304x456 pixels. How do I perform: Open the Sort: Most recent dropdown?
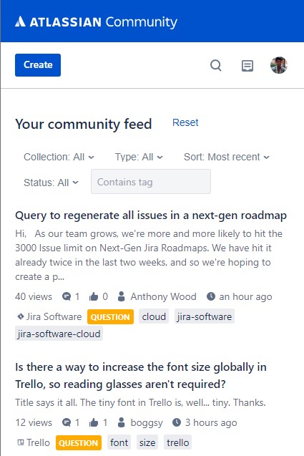coord(227,157)
